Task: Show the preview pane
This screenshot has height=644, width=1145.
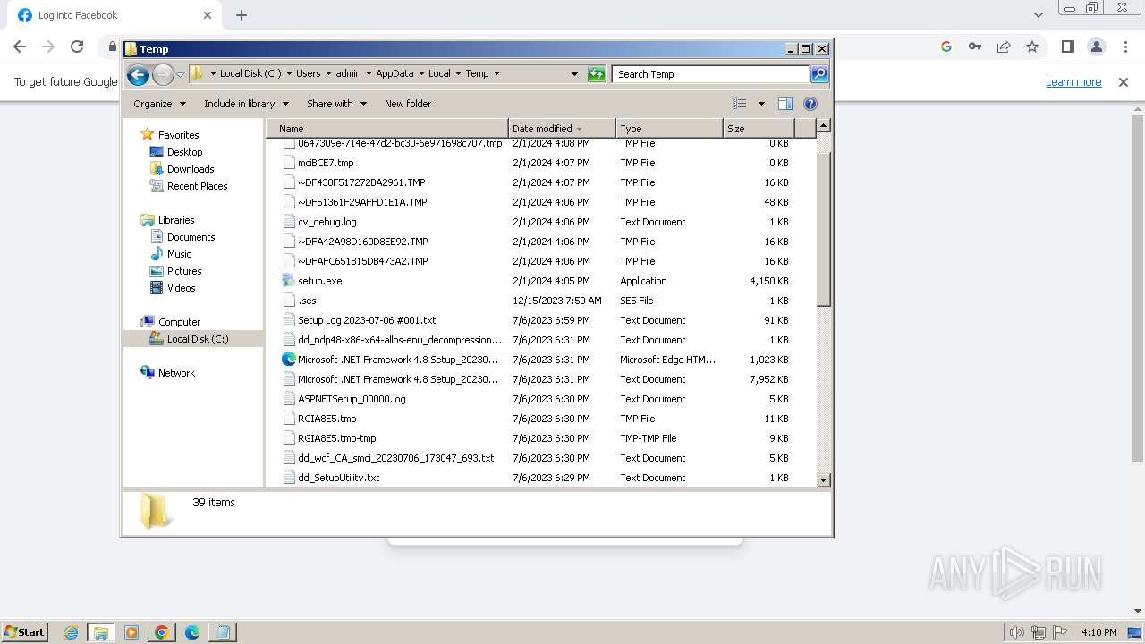Action: (785, 104)
